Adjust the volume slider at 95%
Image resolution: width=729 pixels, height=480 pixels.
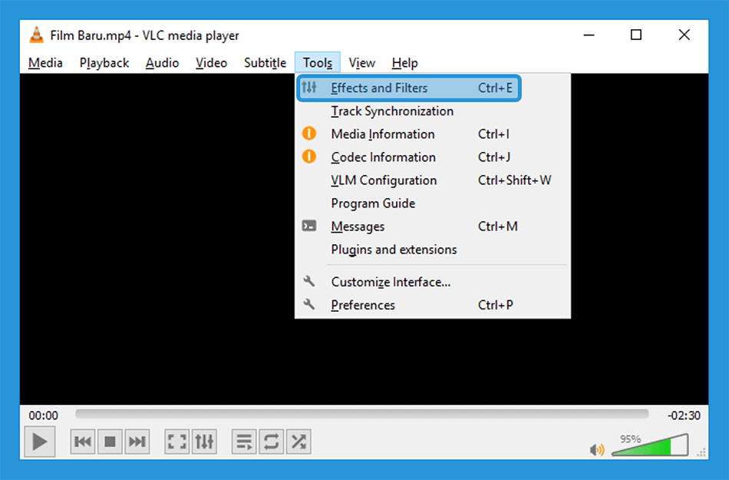[x=650, y=445]
